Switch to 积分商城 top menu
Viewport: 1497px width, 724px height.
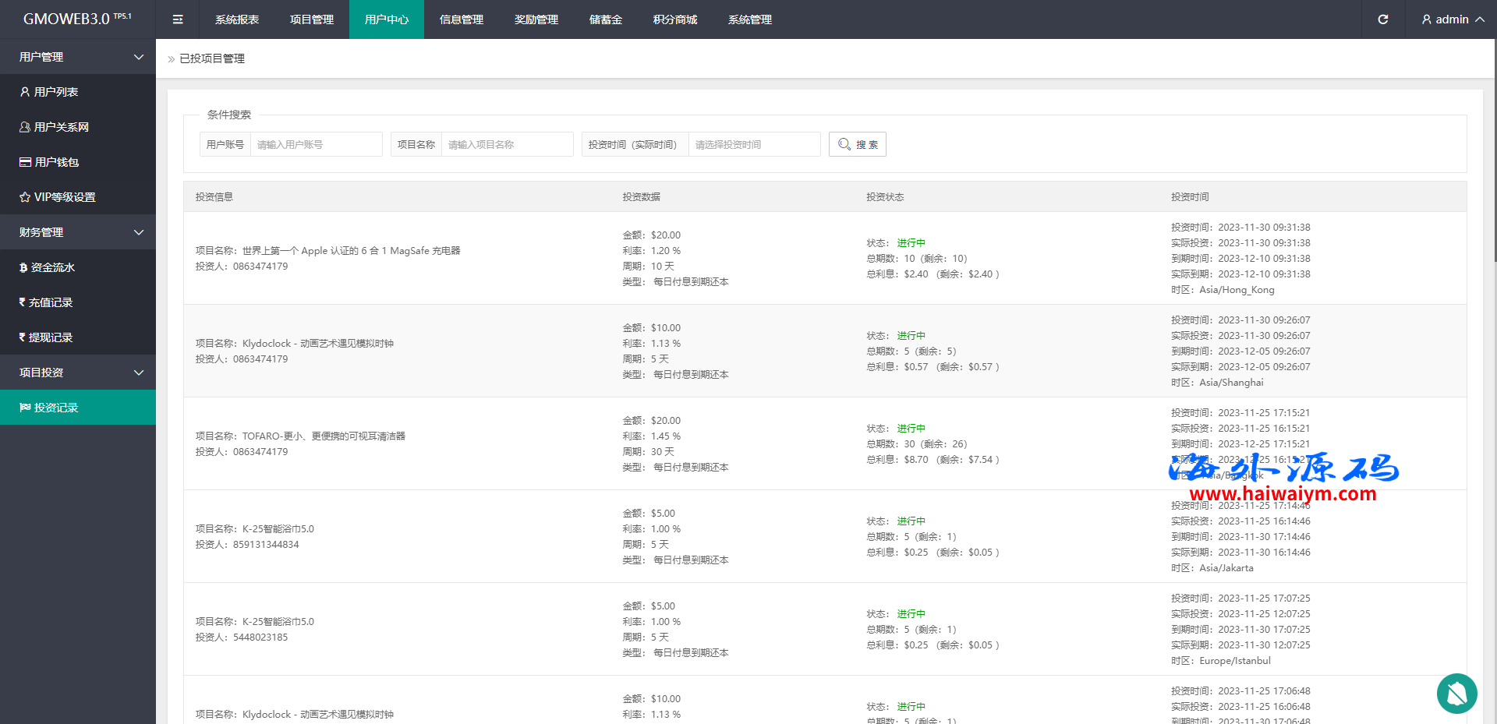(675, 19)
